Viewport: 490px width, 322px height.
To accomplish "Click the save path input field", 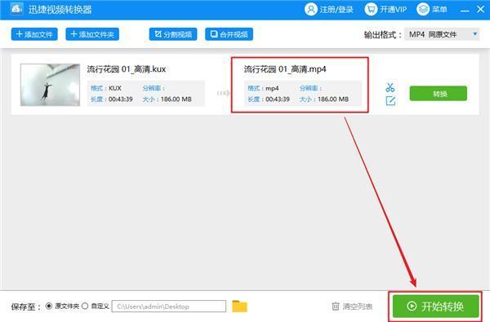I will pyautogui.click(x=169, y=306).
